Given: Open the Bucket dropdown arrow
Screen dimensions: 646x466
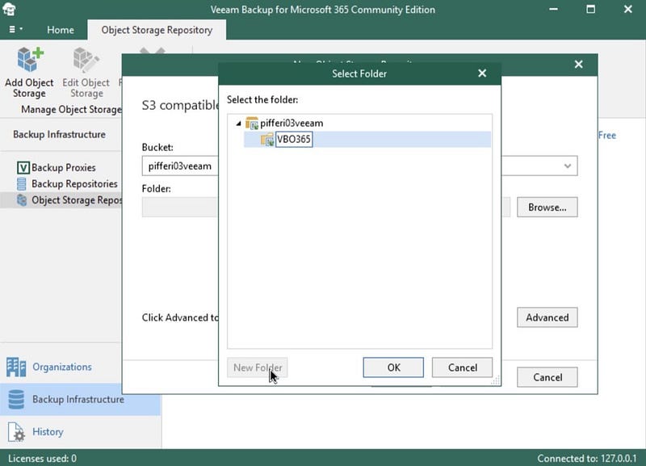Looking at the screenshot, I should (x=568, y=166).
